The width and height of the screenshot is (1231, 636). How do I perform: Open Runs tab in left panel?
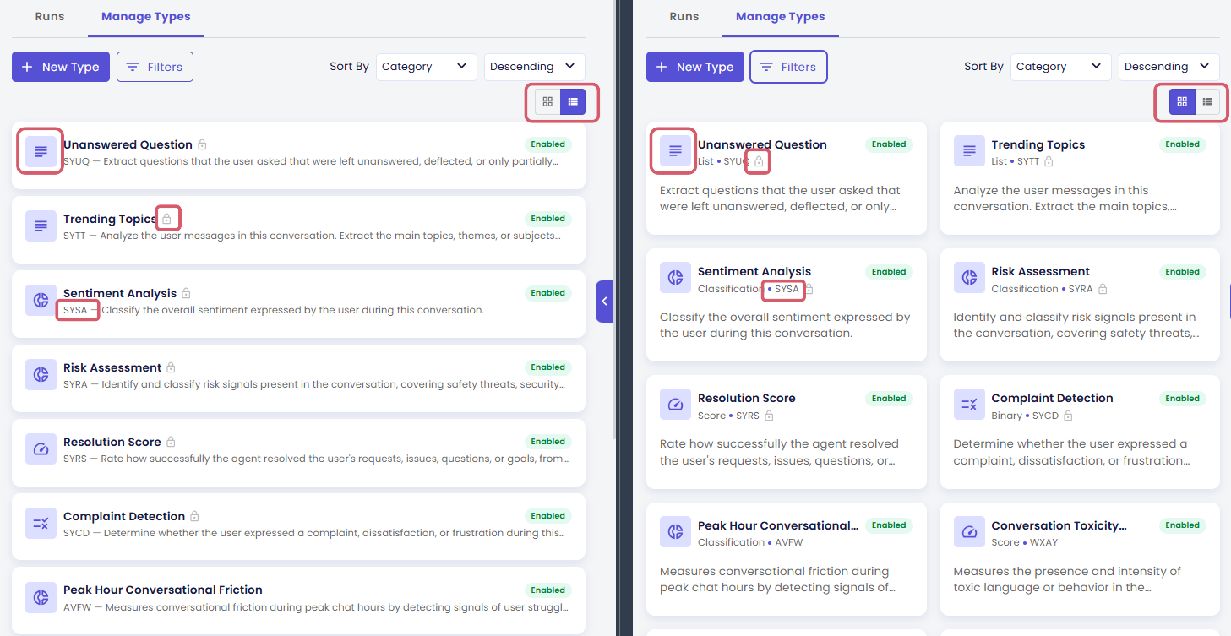(50, 17)
